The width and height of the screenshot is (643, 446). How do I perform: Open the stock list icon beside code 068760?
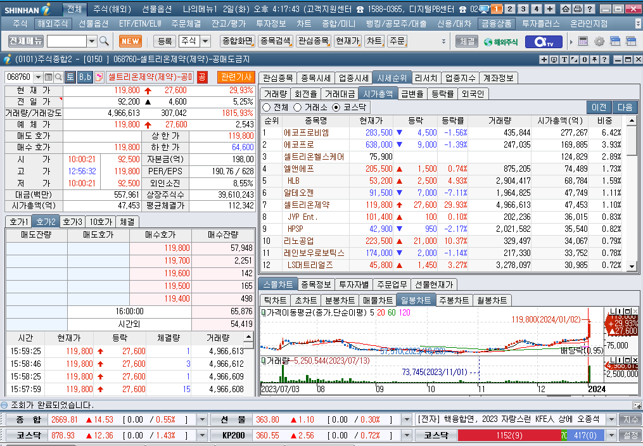tap(48, 77)
